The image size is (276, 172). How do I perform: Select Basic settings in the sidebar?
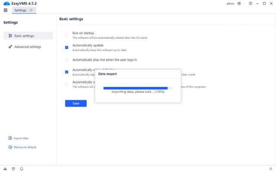coord(28,36)
